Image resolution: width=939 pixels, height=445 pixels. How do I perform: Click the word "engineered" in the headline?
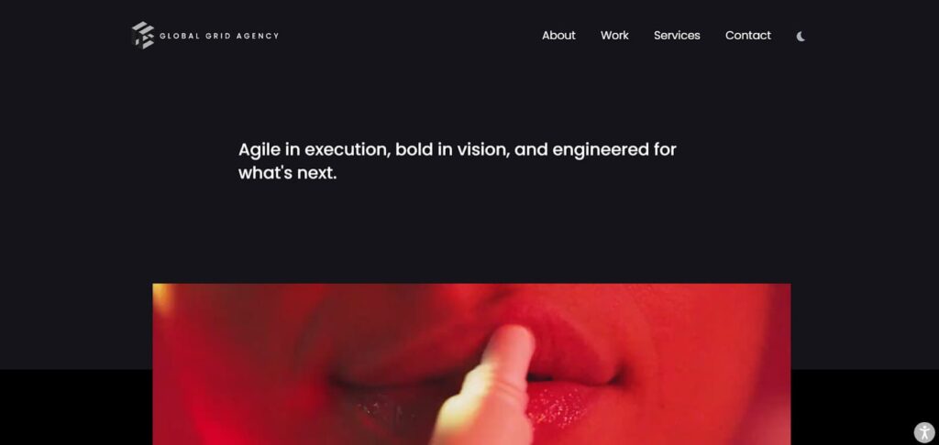601,149
